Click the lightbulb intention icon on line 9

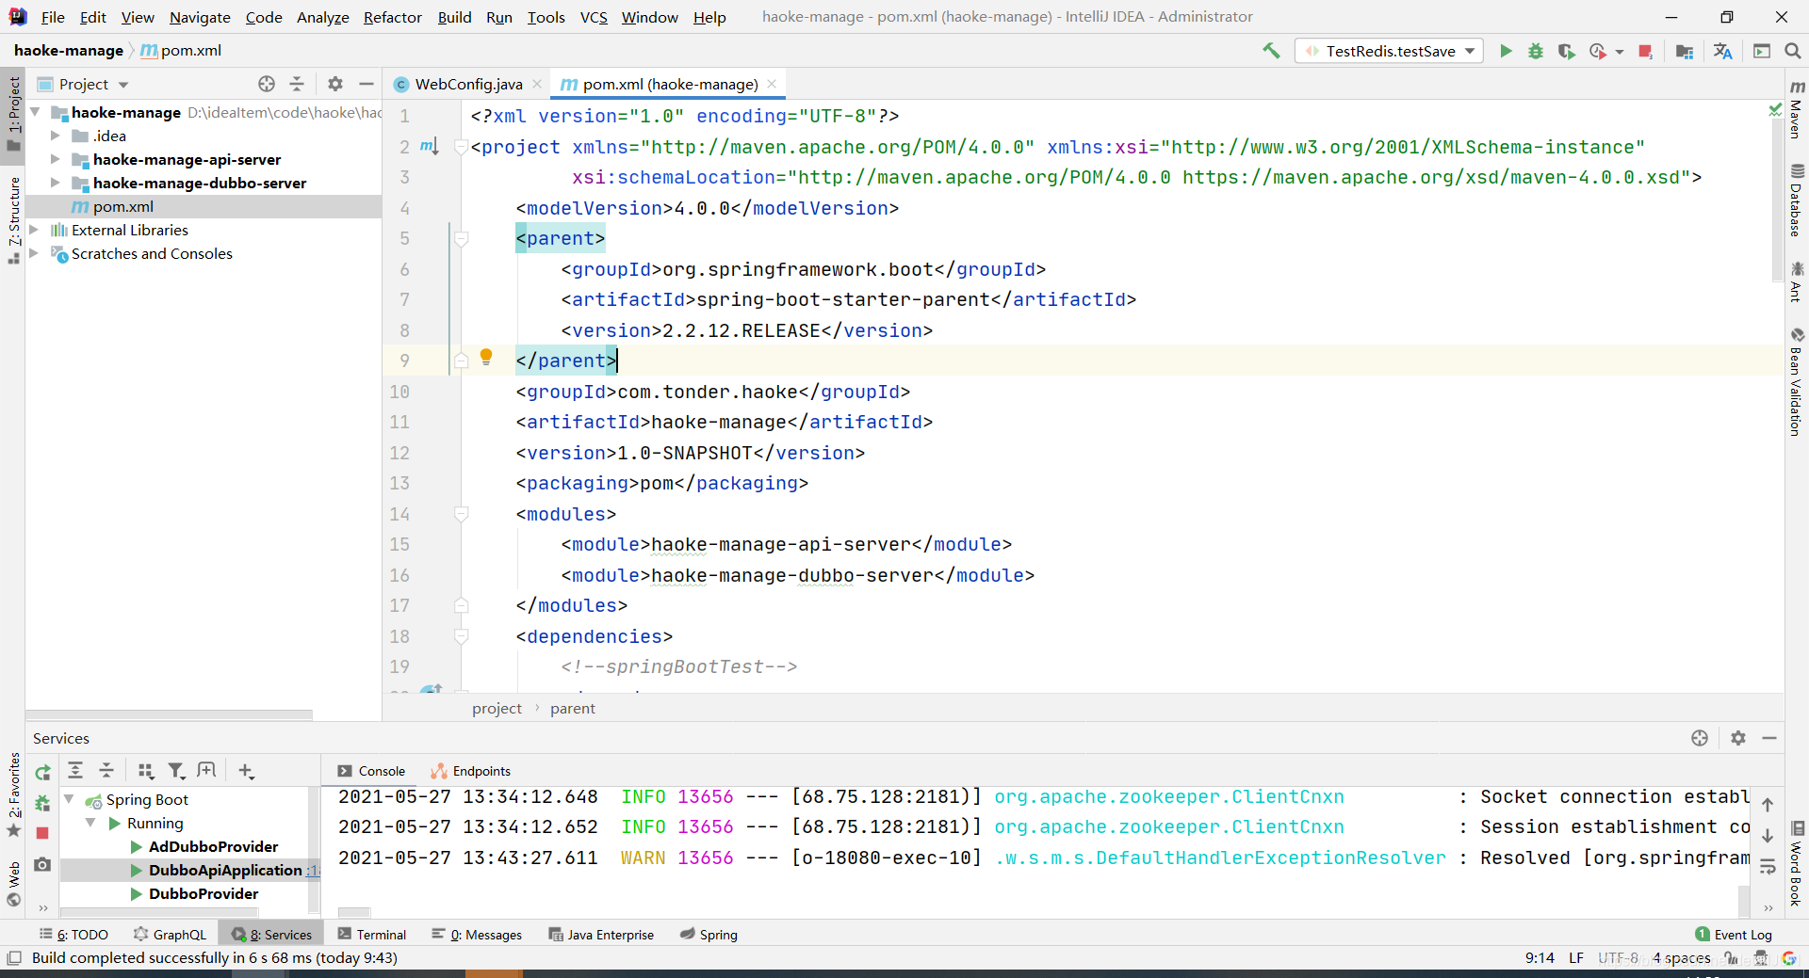(x=486, y=357)
